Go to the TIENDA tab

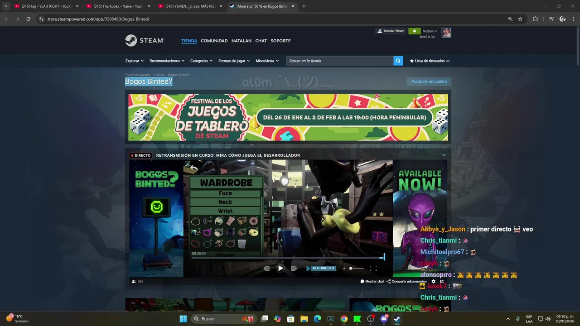(189, 41)
